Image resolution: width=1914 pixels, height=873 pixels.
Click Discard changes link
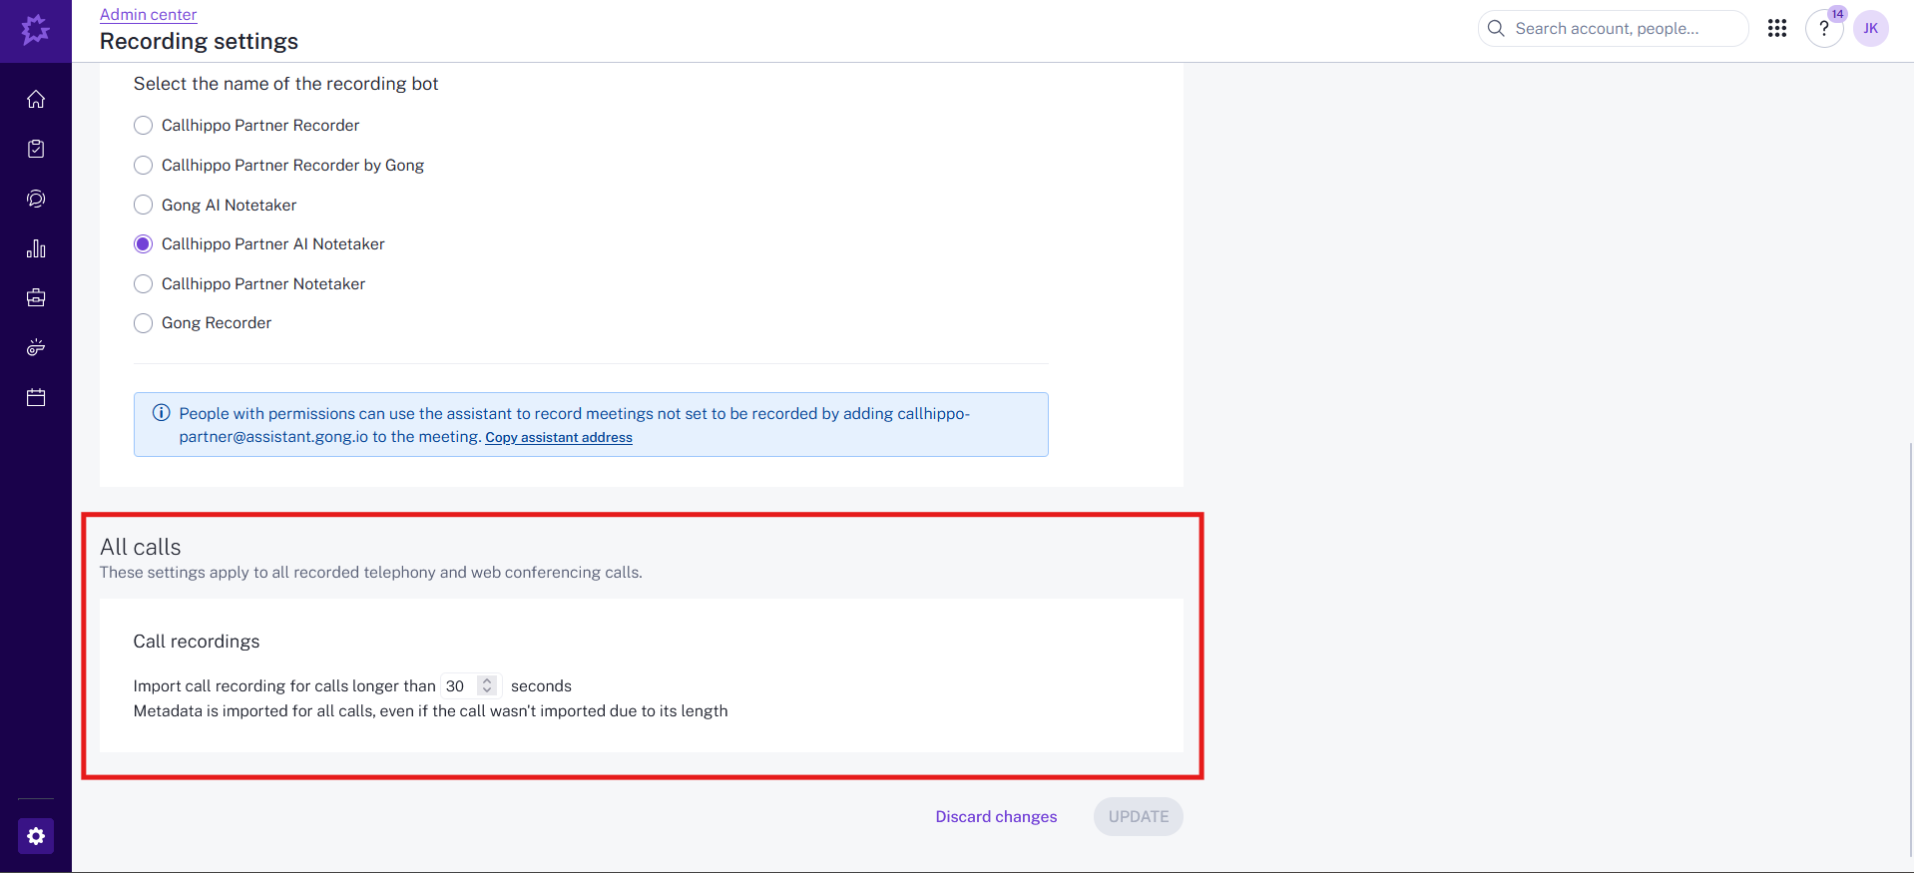coord(996,816)
